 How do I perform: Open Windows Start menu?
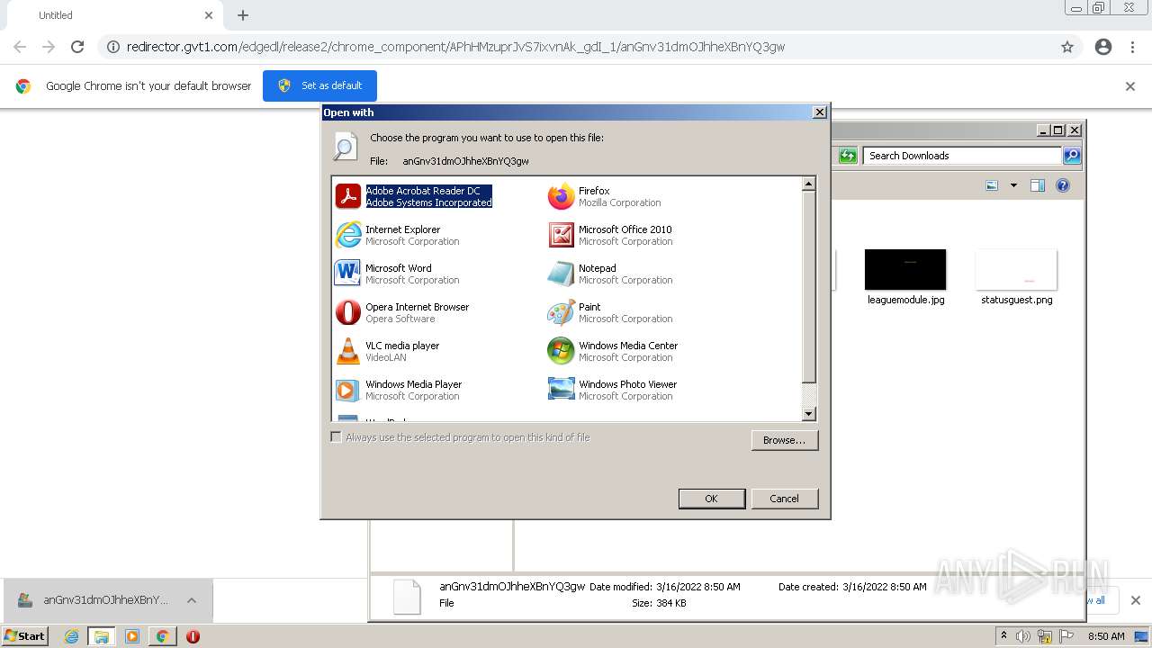pyautogui.click(x=24, y=636)
